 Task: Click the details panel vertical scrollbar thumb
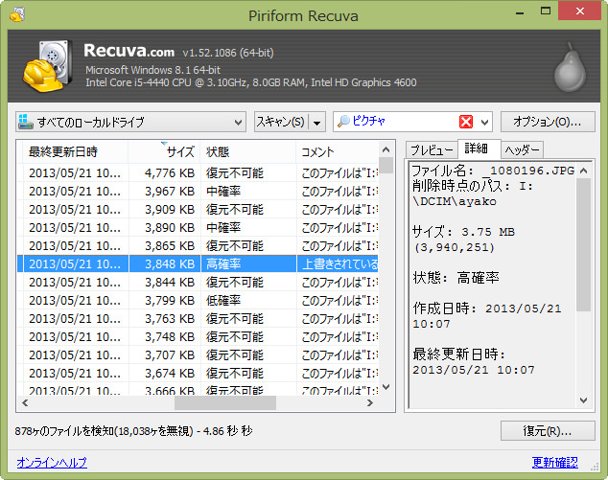pos(584,244)
